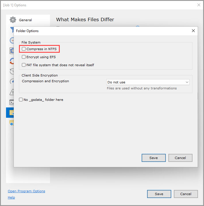Cancel the Folder Options dialog
Image resolution: width=204 pixels, height=206 pixels.
point(180,158)
